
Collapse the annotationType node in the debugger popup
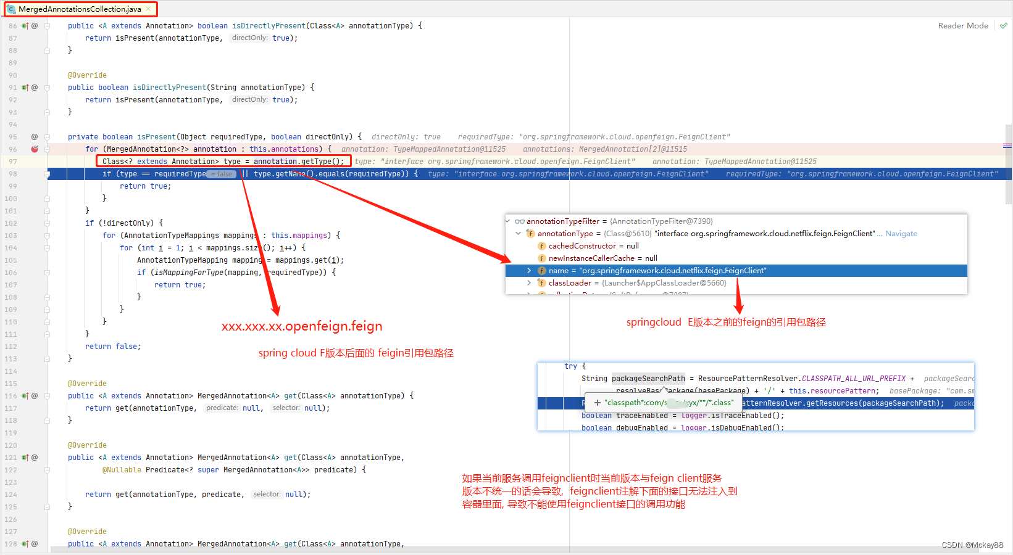click(x=518, y=234)
